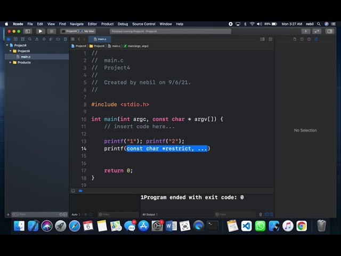Open Google Chrome from the Dock

coord(302,226)
